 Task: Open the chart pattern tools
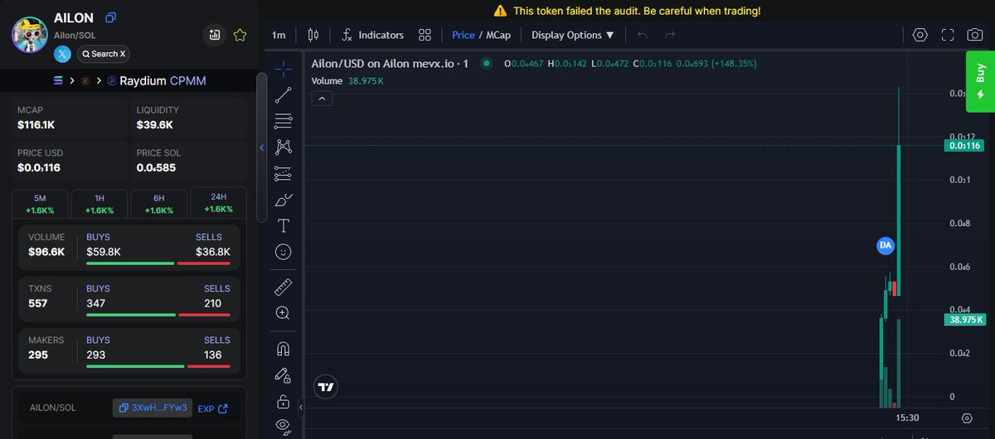pyautogui.click(x=283, y=147)
